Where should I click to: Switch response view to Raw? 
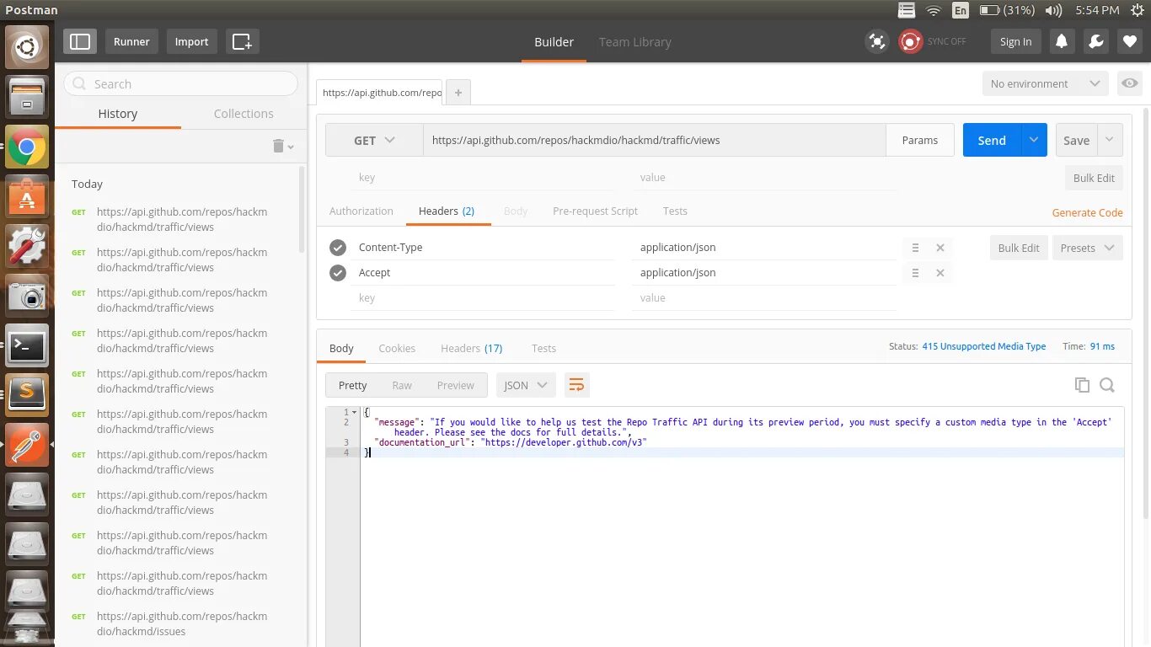(x=402, y=385)
